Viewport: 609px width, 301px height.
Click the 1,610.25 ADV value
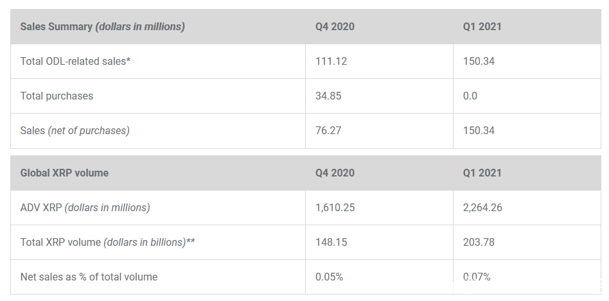337,208
